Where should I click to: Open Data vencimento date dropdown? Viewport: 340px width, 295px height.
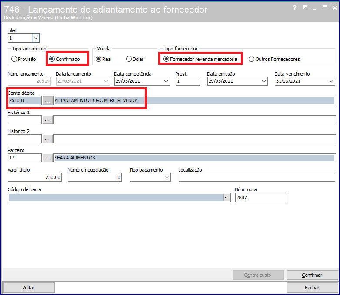[331, 81]
